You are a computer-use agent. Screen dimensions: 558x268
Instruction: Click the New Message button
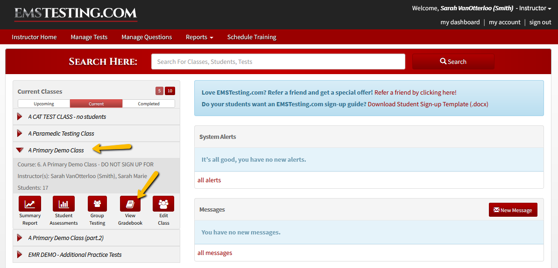coord(513,210)
